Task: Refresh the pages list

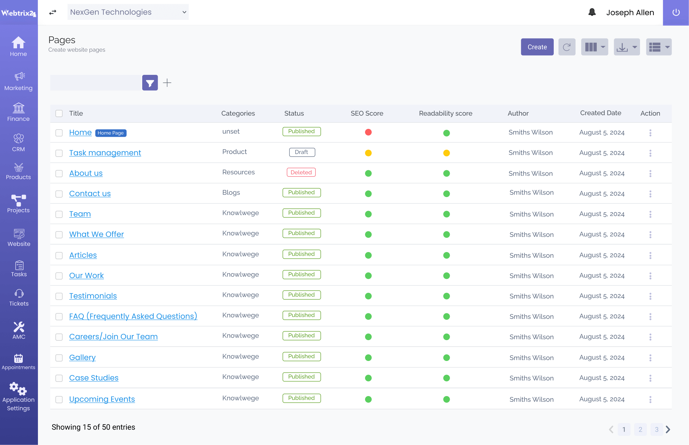Action: pos(567,47)
